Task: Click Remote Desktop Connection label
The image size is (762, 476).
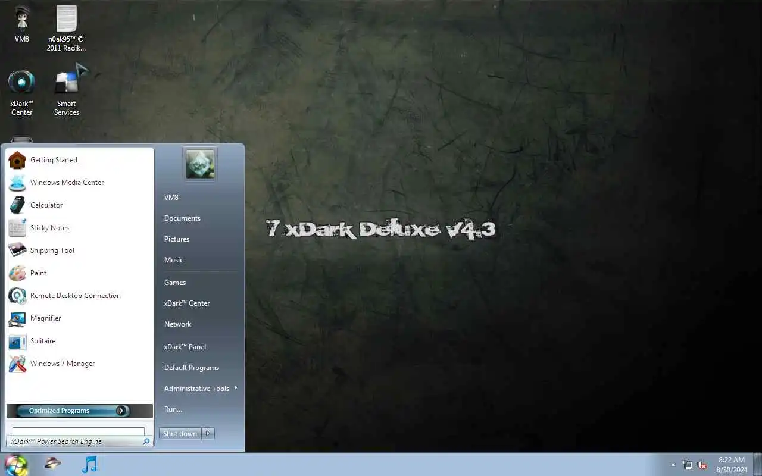Action: point(76,296)
